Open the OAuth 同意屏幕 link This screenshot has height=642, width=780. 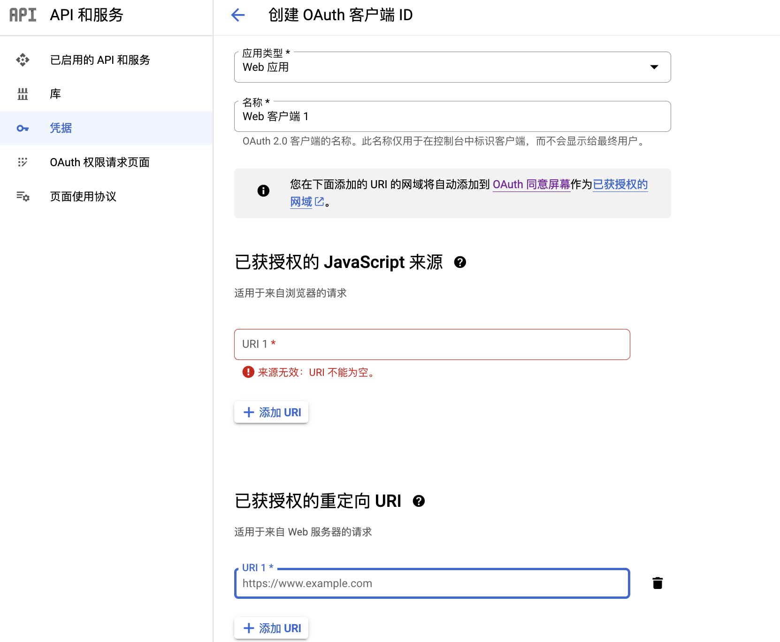click(x=531, y=184)
